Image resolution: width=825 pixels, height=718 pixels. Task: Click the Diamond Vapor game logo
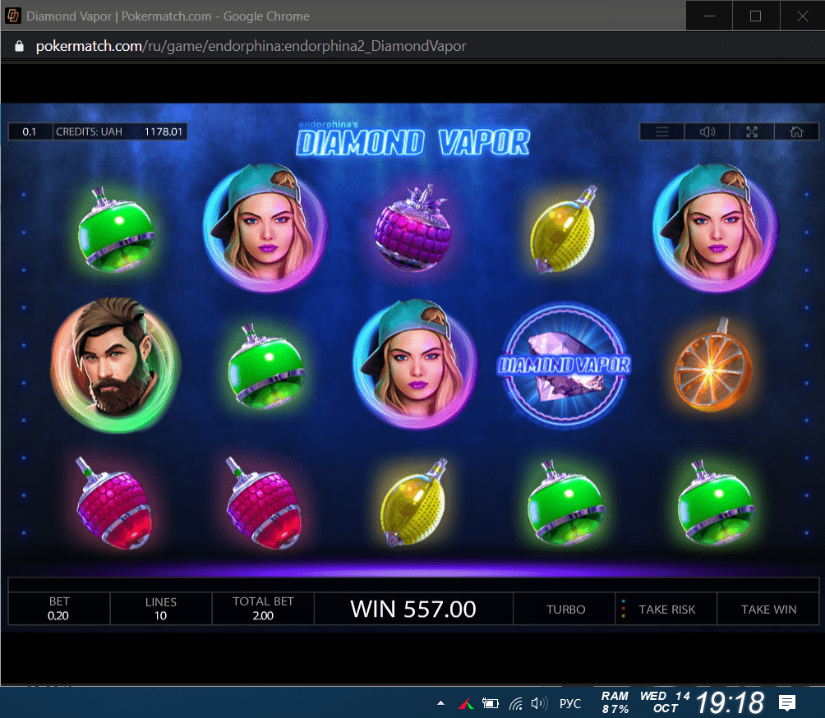pyautogui.click(x=413, y=139)
